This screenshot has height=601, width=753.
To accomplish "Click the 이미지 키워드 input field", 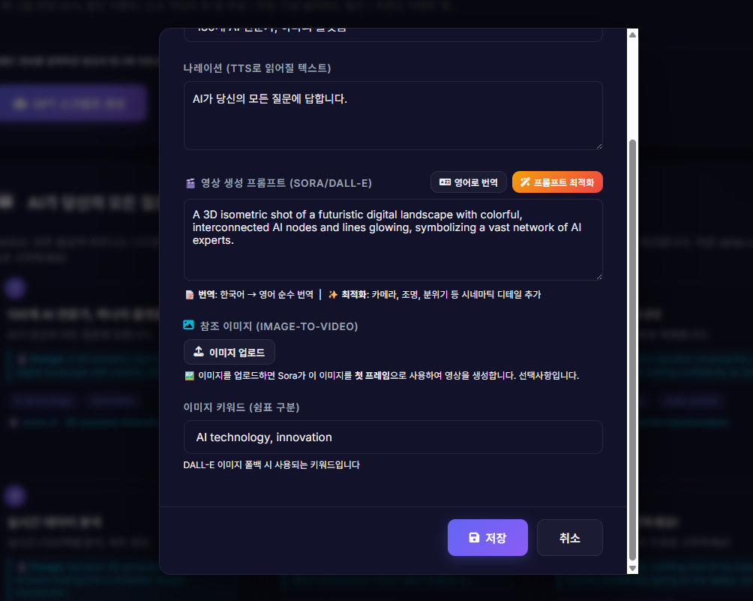I will point(393,437).
